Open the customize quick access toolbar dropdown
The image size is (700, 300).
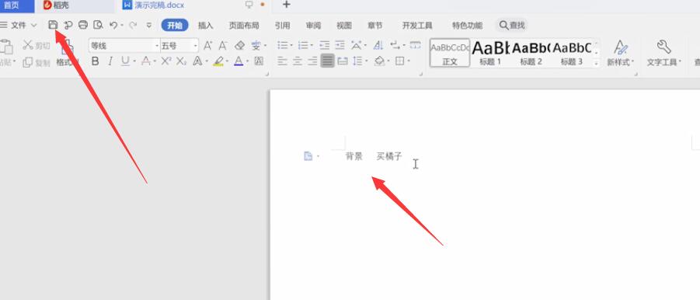149,26
